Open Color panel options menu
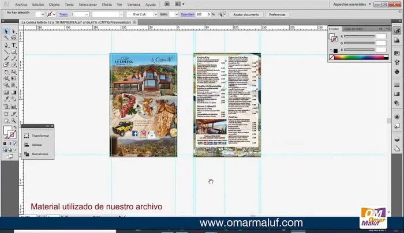The height and width of the screenshot is (233, 404). 388,29
